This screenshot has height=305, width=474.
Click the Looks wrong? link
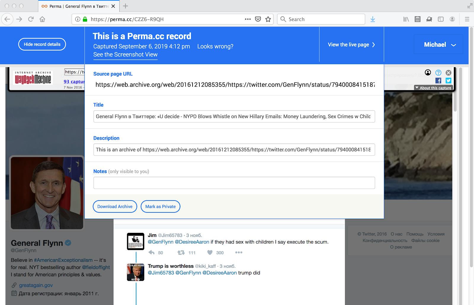(x=215, y=46)
